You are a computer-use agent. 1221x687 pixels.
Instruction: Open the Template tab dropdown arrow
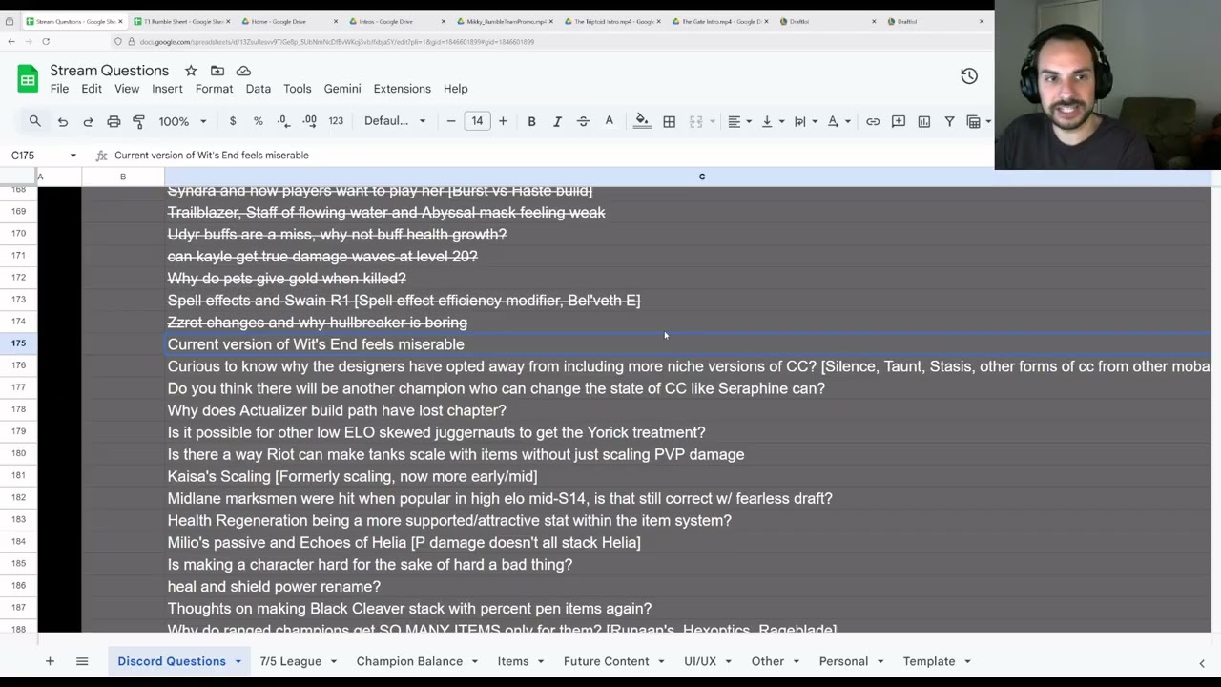[x=967, y=662]
